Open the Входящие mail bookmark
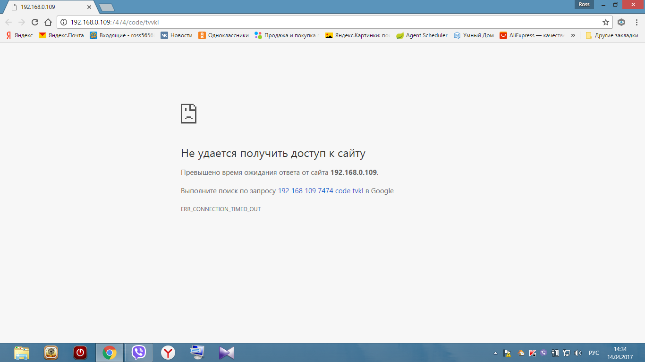The width and height of the screenshot is (645, 362). click(x=122, y=35)
